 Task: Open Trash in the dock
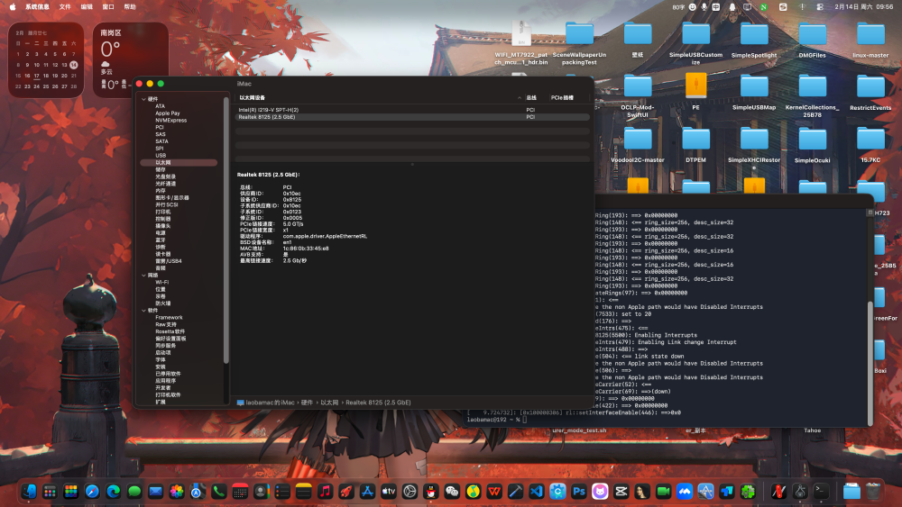[873, 492]
